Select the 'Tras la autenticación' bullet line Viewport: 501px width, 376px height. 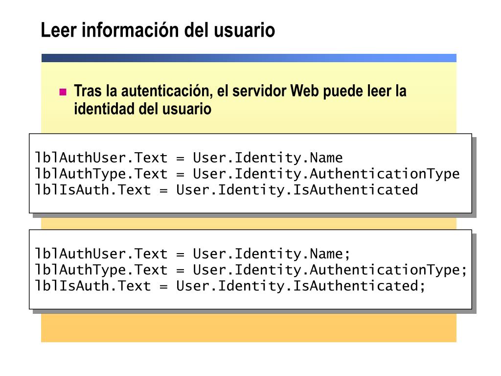[x=240, y=91]
